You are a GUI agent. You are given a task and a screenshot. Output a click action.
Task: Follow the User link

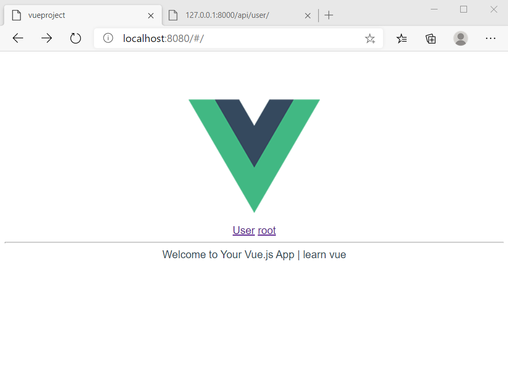point(244,230)
